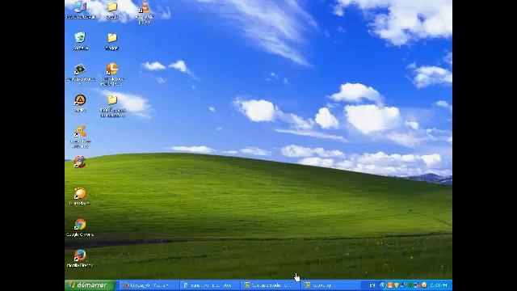The height and width of the screenshot is (291, 517).
Task: Open the démarrer start menu
Action: click(90, 285)
